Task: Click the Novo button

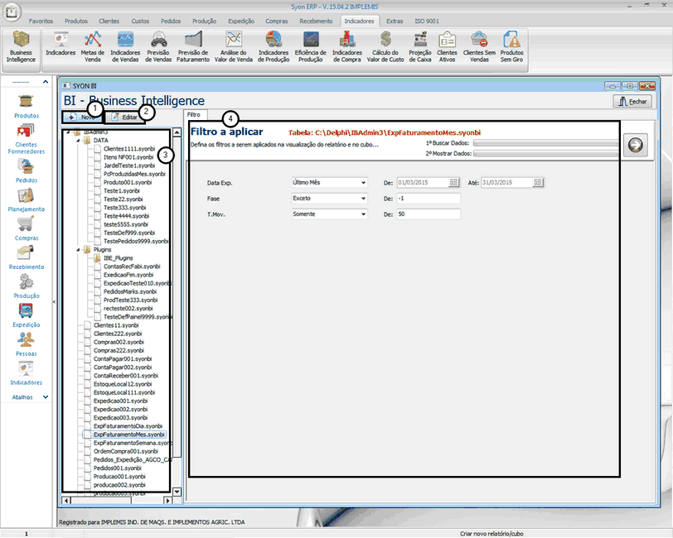Action: (82, 118)
